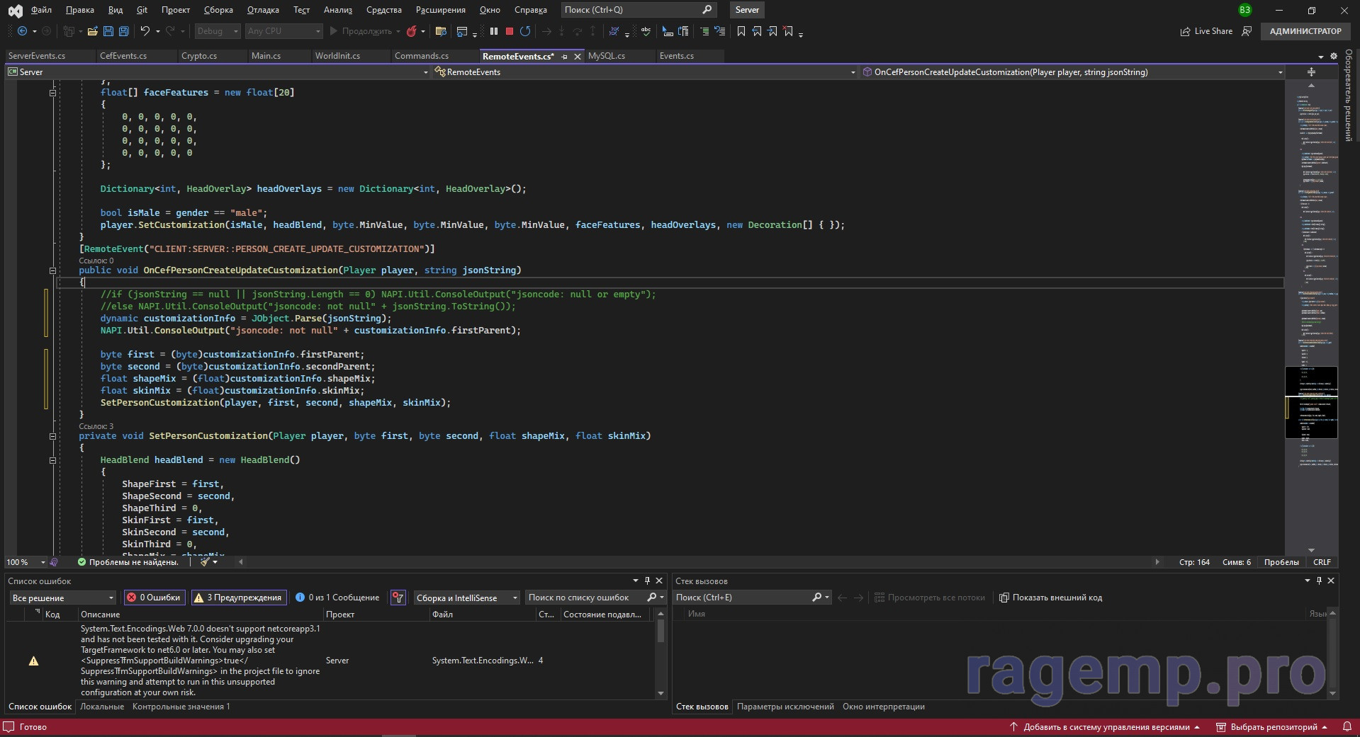The width and height of the screenshot is (1360, 737).
Task: Click the main Поиск (Ctrl+Q) search box
Action: (639, 10)
